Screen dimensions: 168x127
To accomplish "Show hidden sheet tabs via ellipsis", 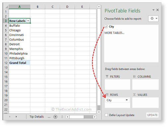I will [49, 117].
